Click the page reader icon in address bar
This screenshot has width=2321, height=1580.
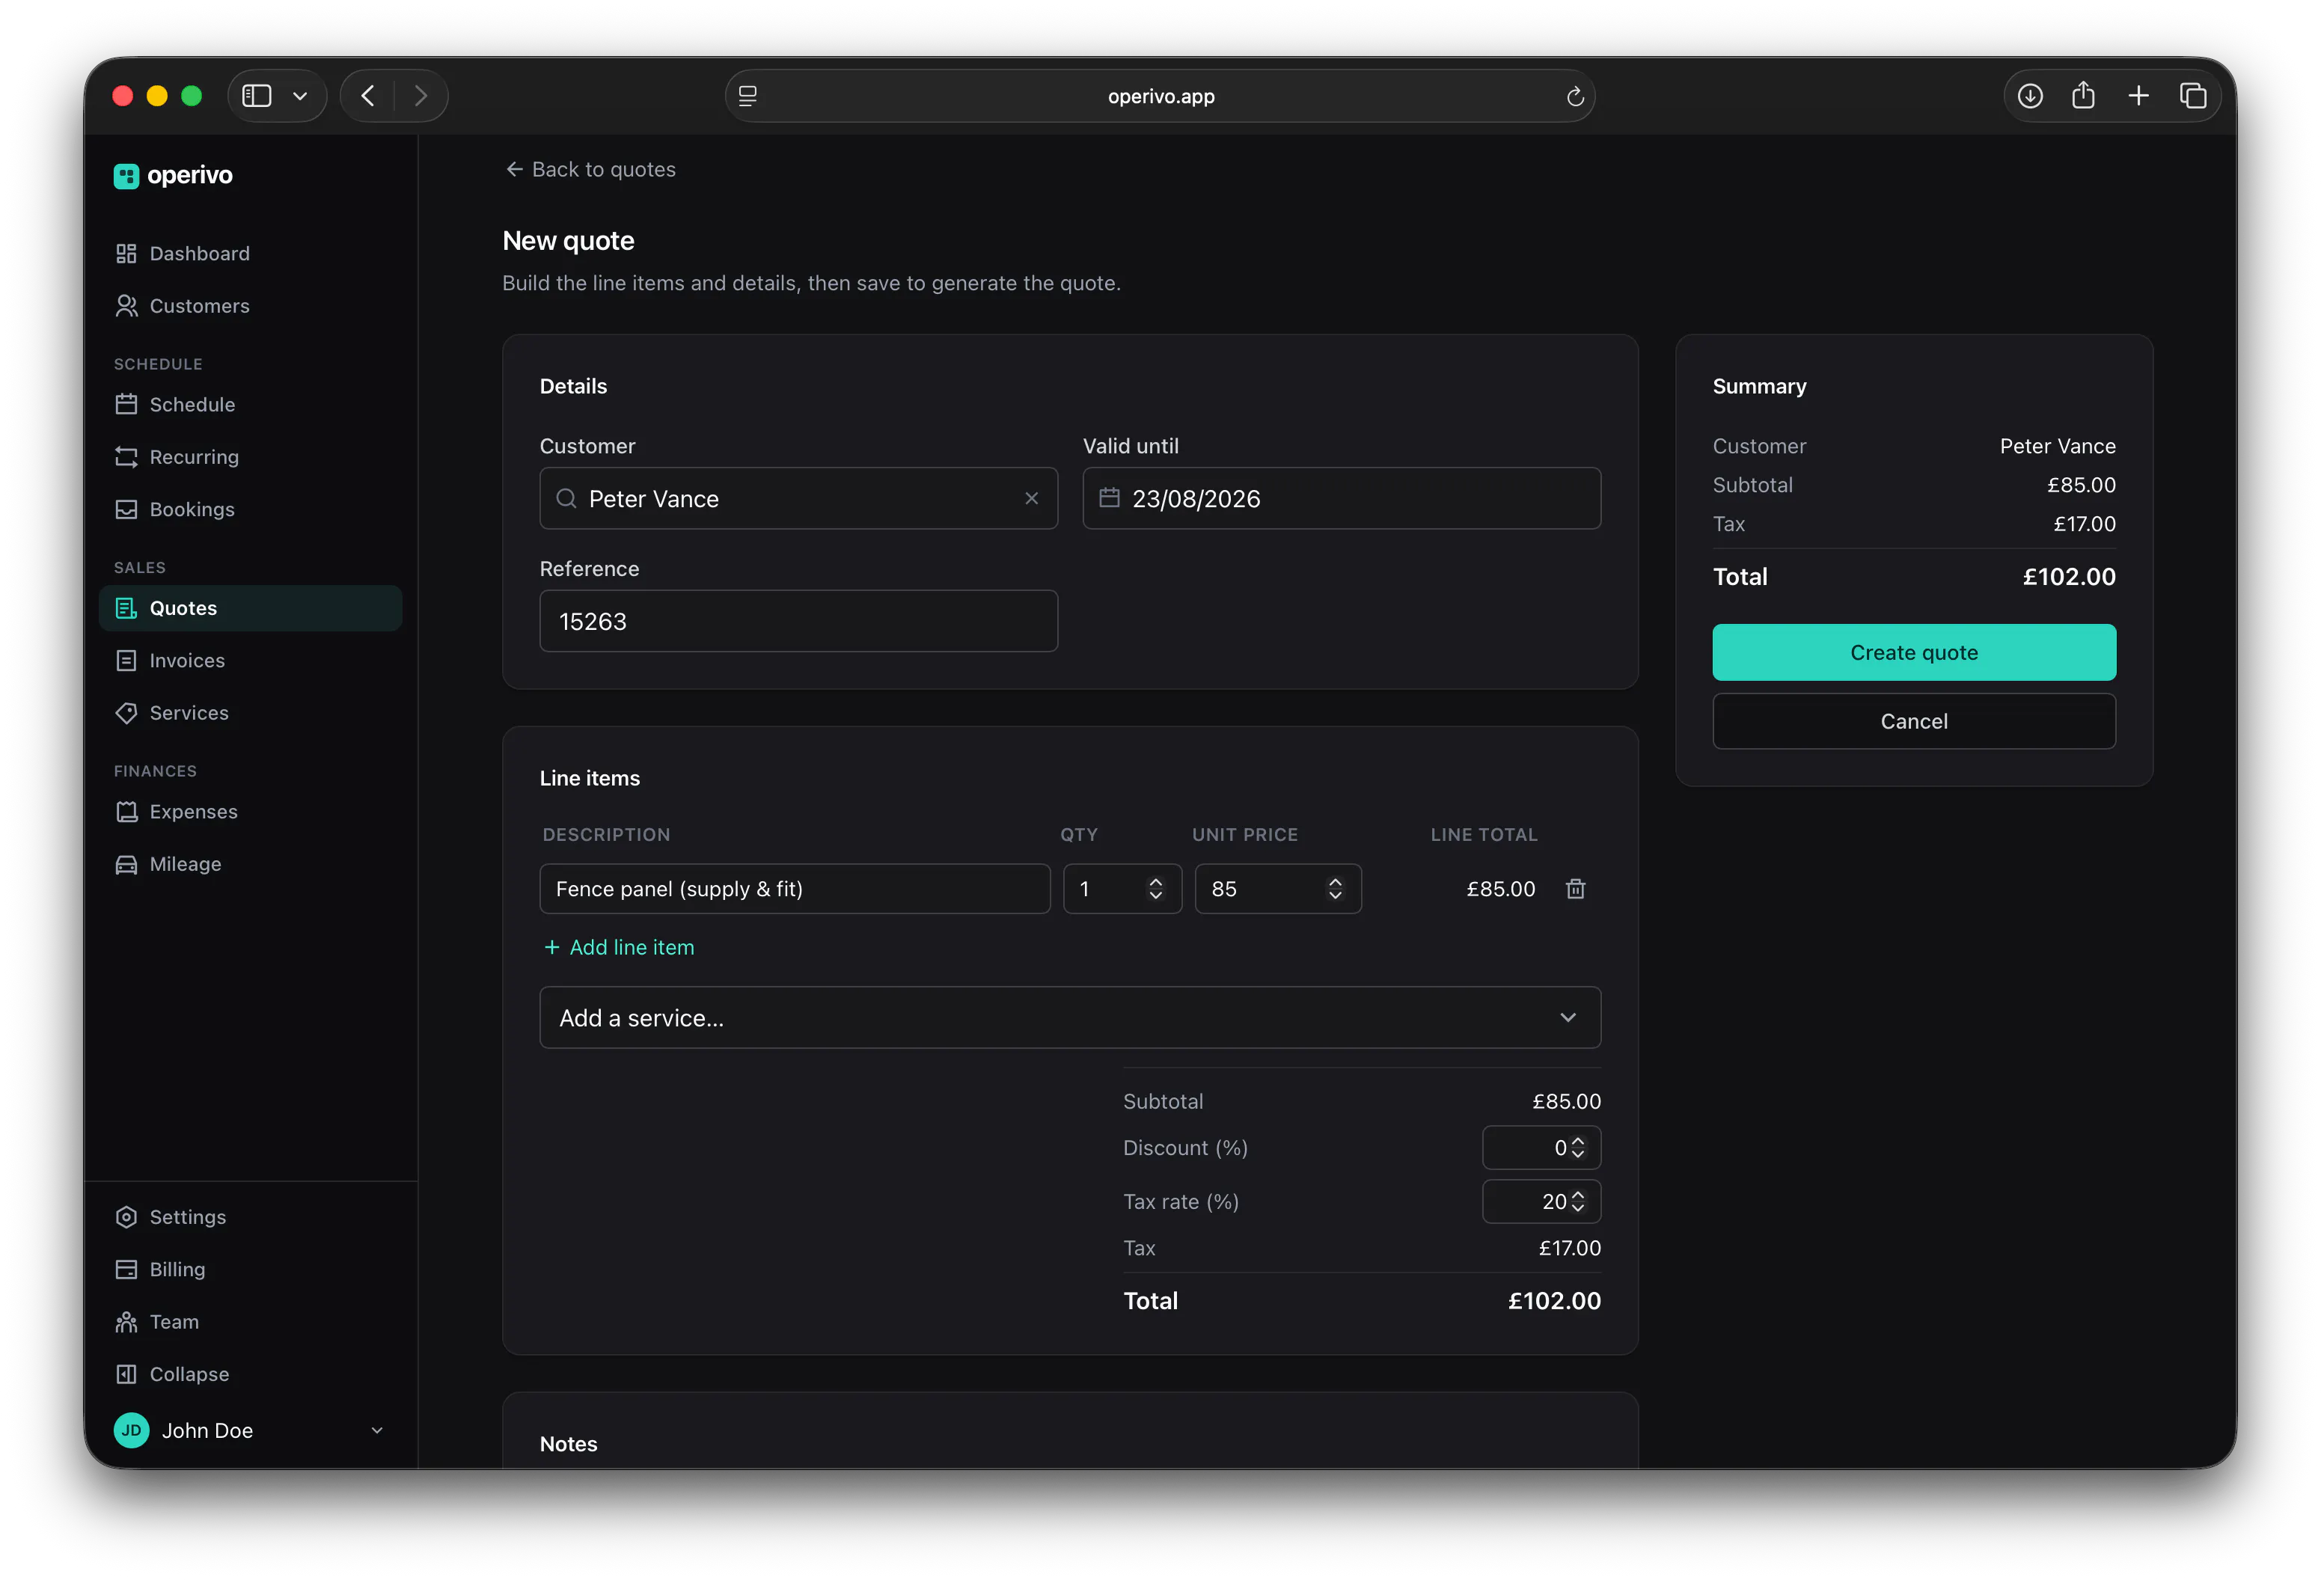point(747,96)
